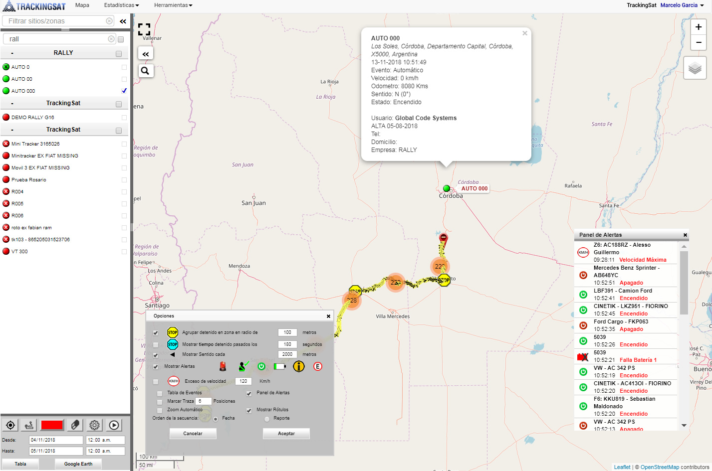Check the RALLY group checkbox

[119, 53]
